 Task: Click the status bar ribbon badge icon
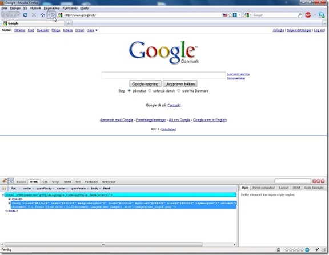point(278,249)
